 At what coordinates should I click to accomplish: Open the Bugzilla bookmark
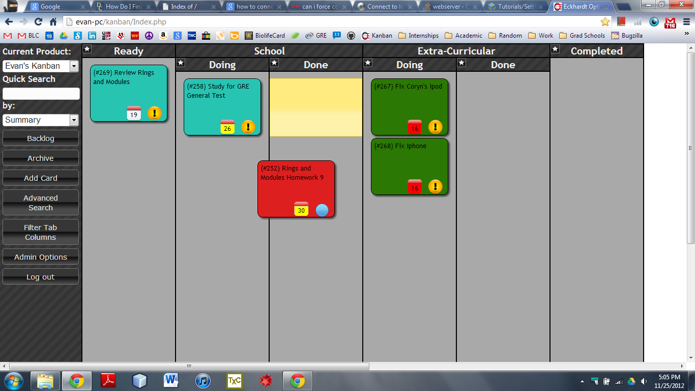[627, 36]
